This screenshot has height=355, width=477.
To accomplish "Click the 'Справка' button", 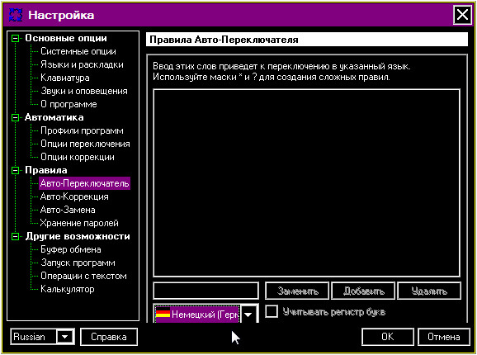I will [x=109, y=337].
